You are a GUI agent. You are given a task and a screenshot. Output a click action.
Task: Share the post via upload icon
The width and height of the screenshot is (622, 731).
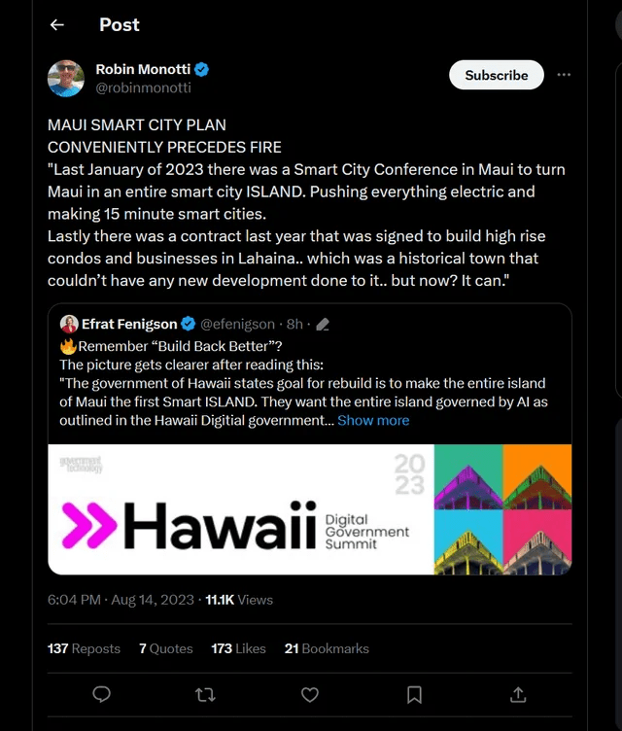(x=518, y=694)
